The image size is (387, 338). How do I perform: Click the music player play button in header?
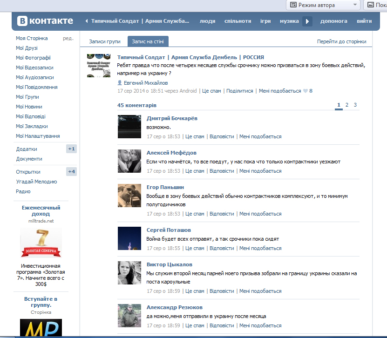point(307,21)
